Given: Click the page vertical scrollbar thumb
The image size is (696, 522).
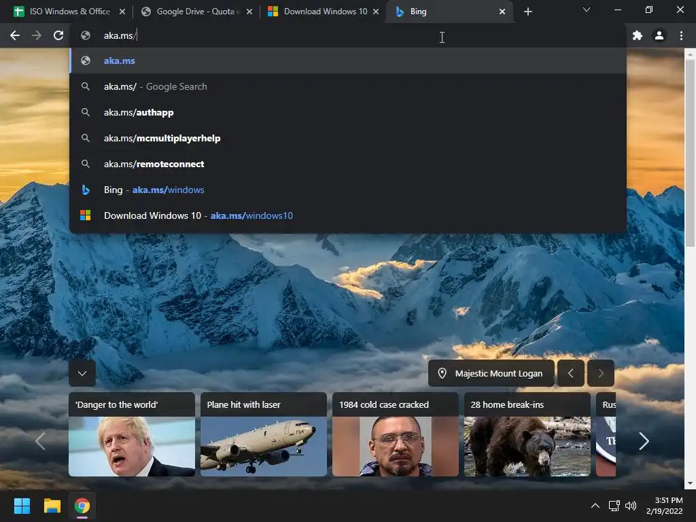Looking at the screenshot, I should [690, 153].
